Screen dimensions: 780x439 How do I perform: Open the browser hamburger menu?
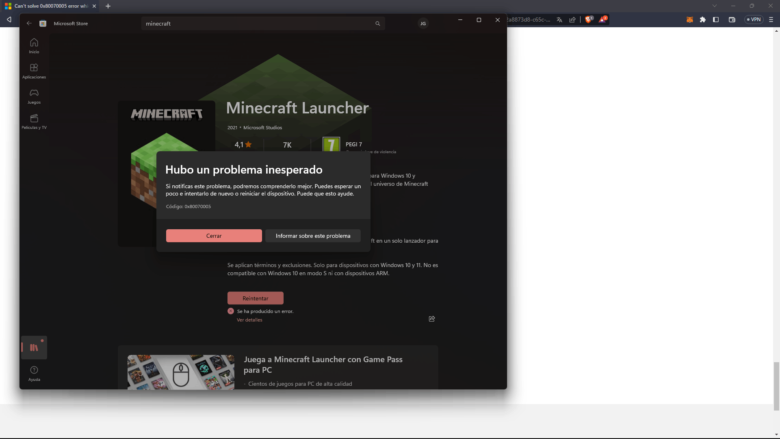771,20
